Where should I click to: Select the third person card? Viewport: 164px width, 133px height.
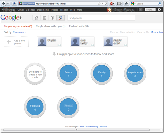(x=115, y=42)
